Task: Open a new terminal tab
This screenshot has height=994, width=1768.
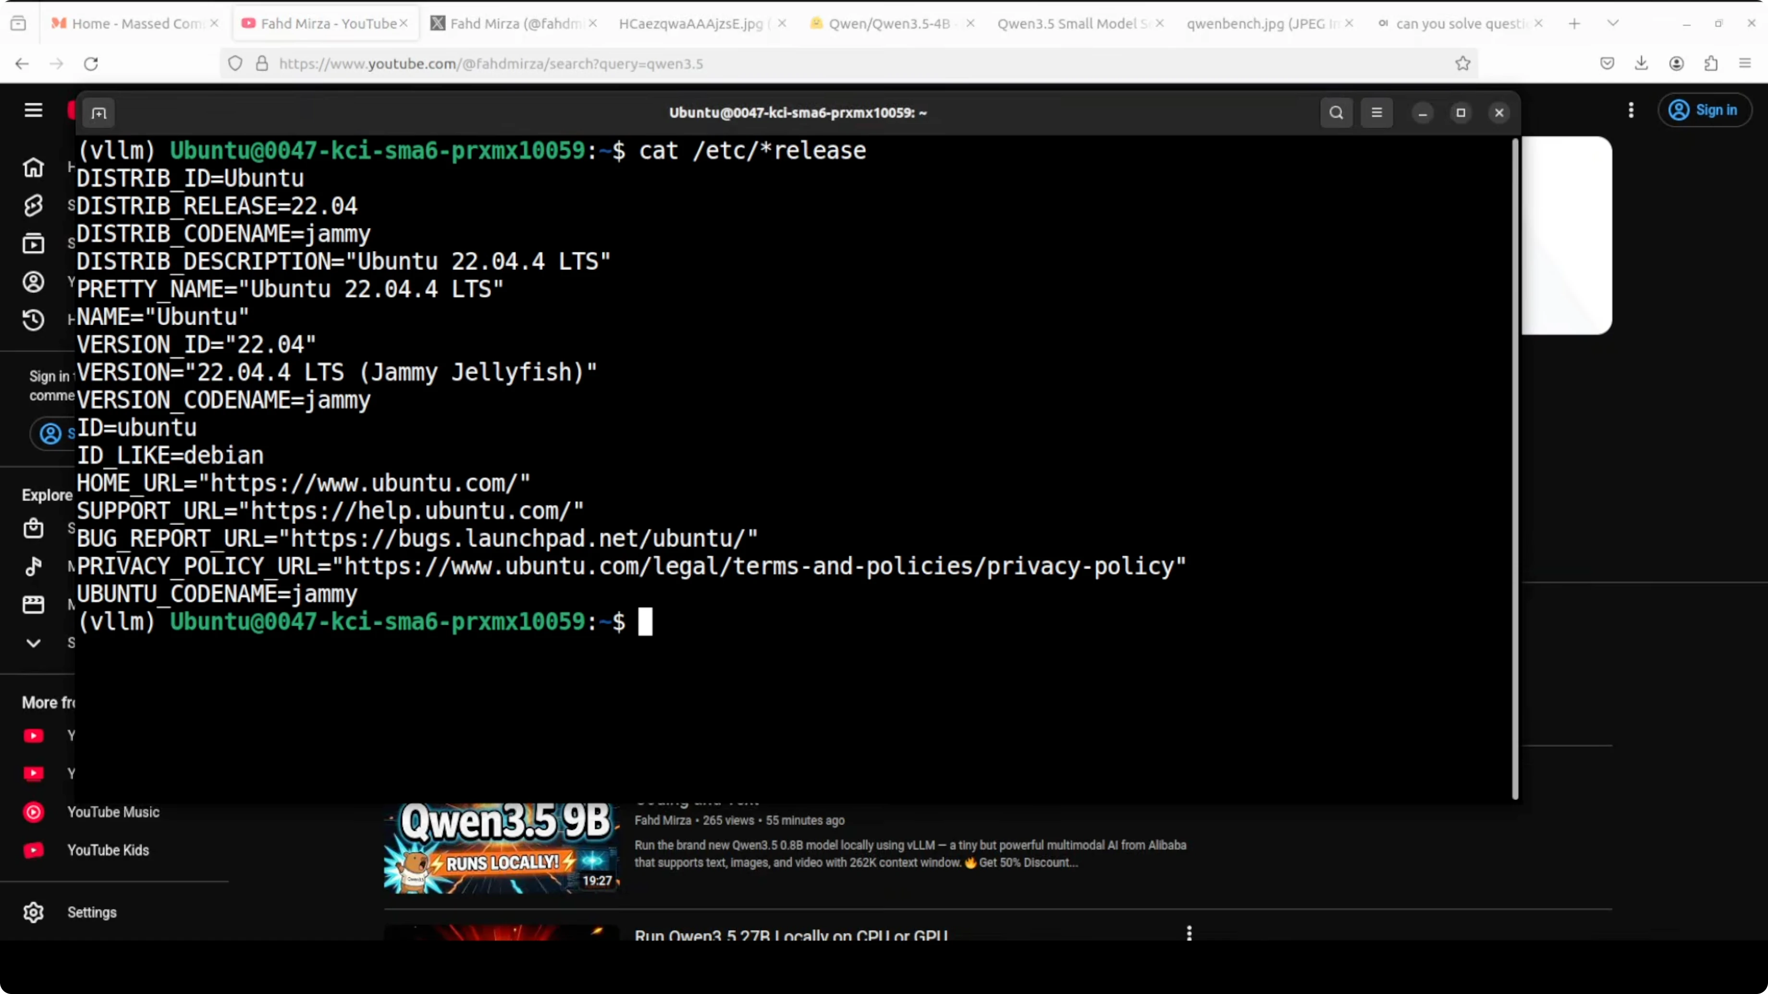Action: coord(99,112)
